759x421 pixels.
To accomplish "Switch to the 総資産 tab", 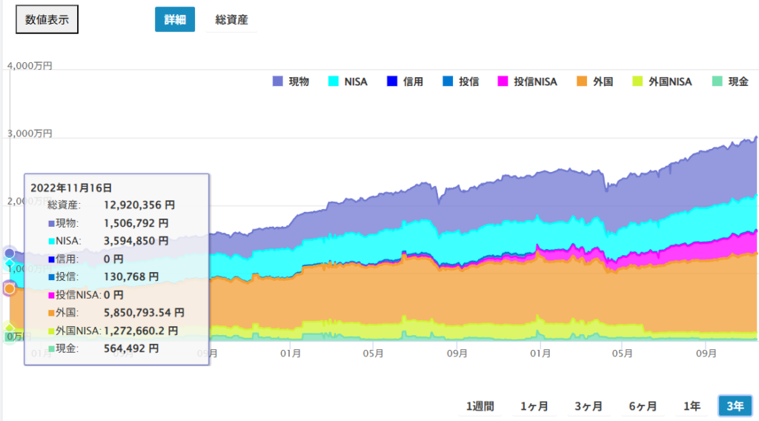I will point(231,20).
